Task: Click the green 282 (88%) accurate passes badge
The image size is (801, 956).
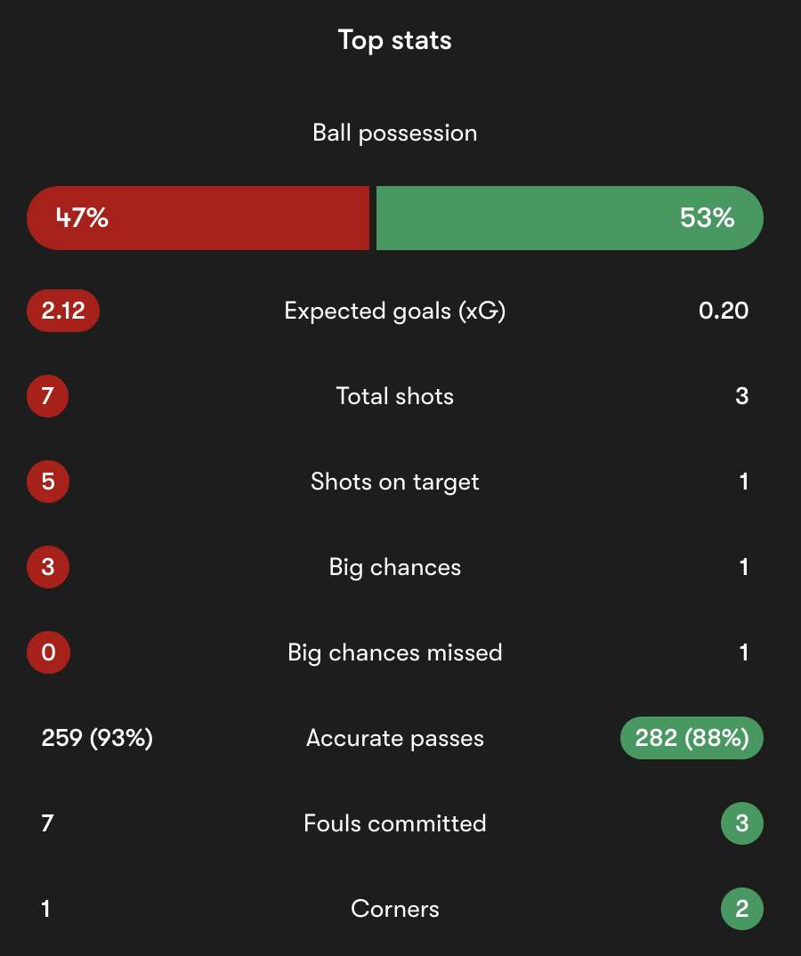Action: [692, 738]
